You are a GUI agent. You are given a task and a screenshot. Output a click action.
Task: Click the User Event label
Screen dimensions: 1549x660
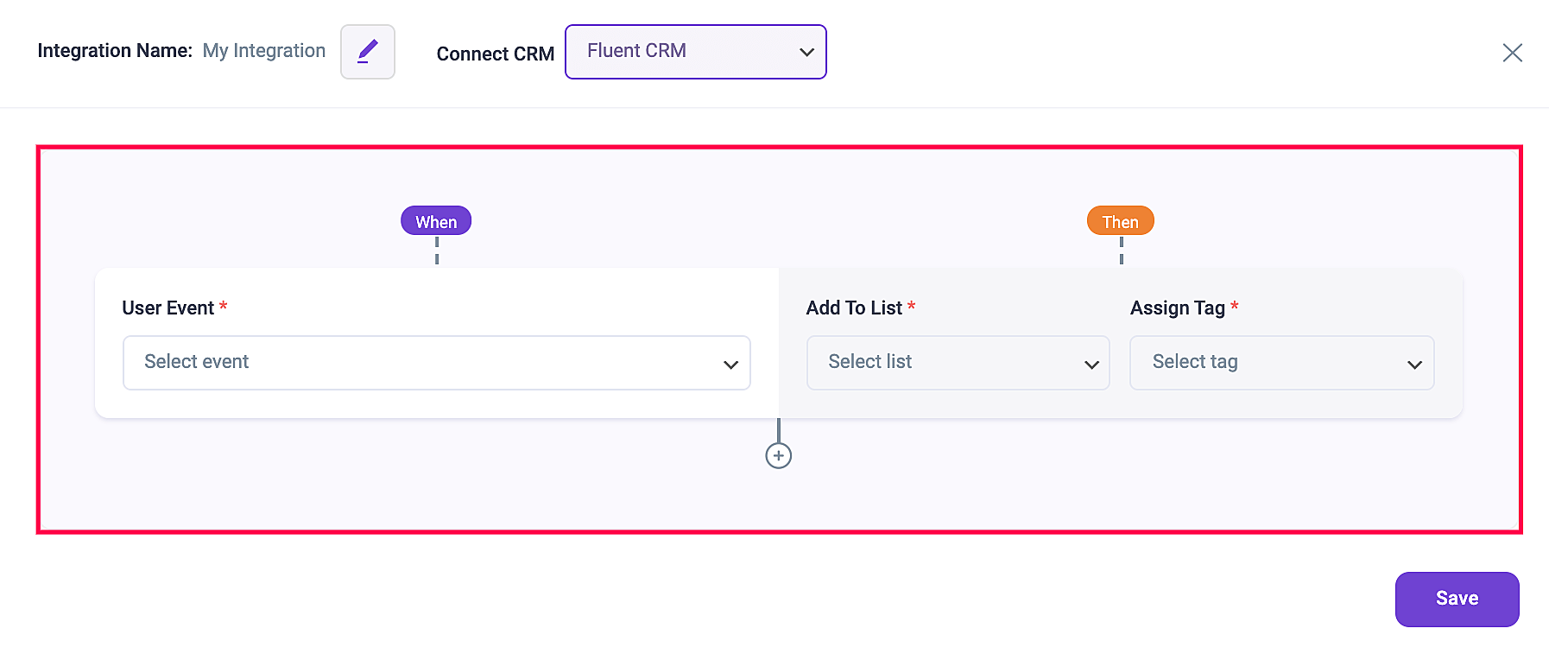168,308
